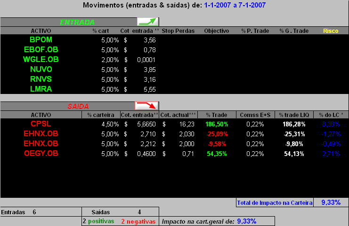
Task: Click the -25,31% net trade value
Action: point(294,134)
